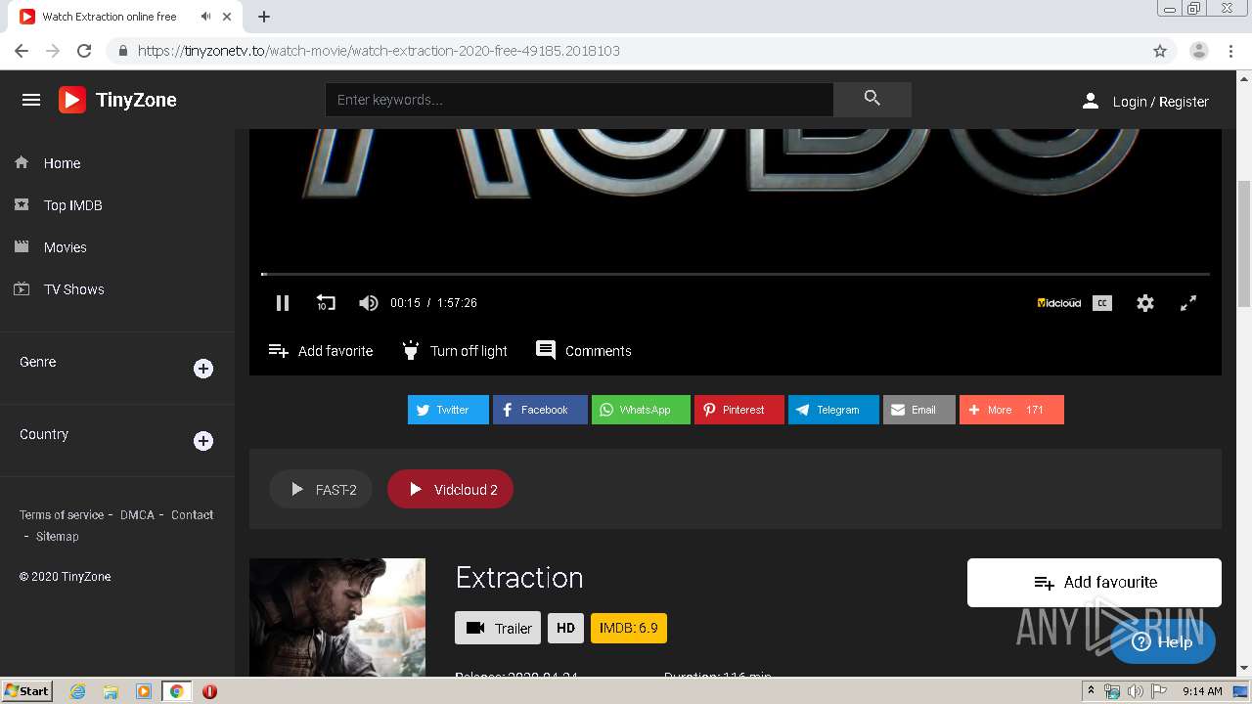Expand the Country list
The width and height of the screenshot is (1252, 704).
203,441
